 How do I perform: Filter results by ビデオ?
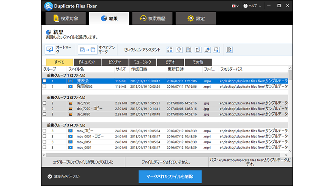[x=170, y=62]
